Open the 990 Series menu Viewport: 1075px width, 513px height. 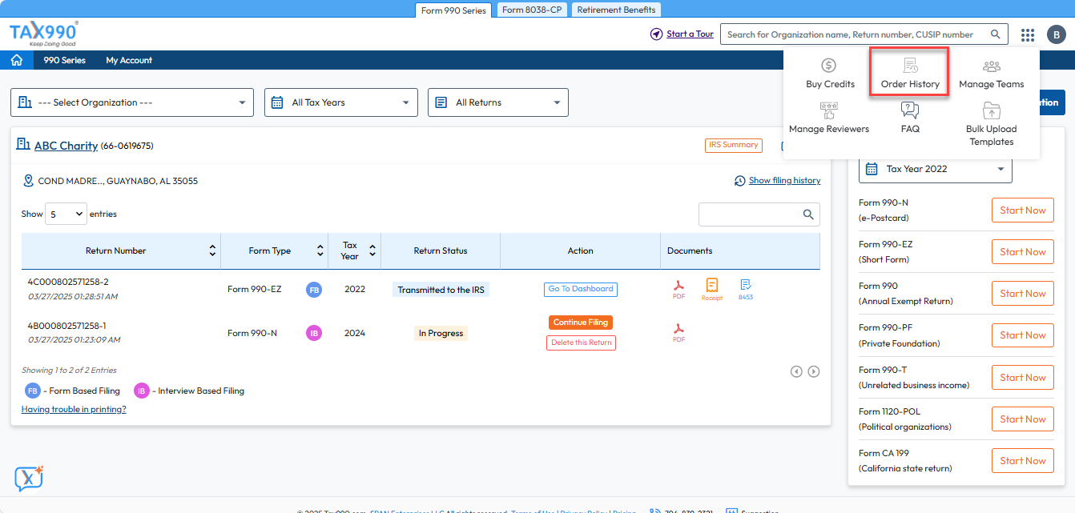click(64, 60)
